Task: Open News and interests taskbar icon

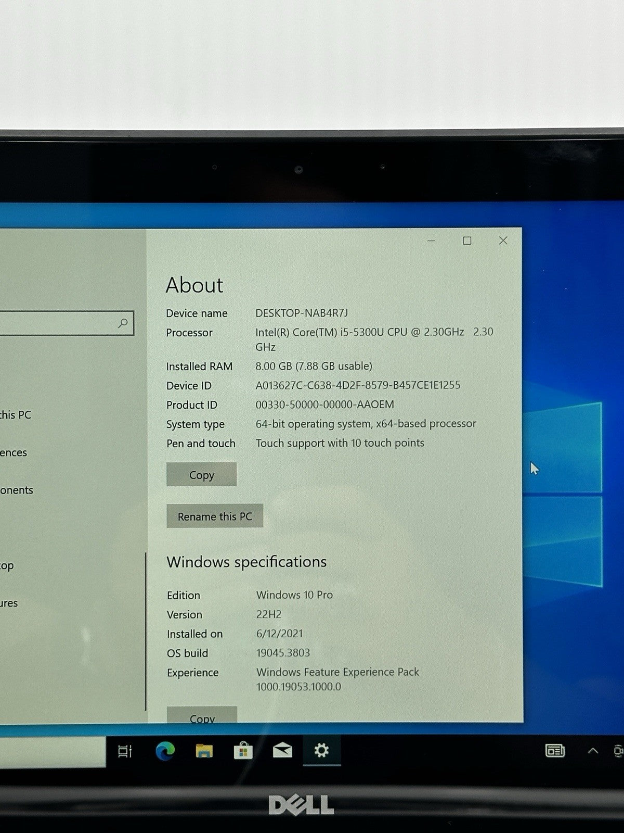Action: [x=555, y=750]
